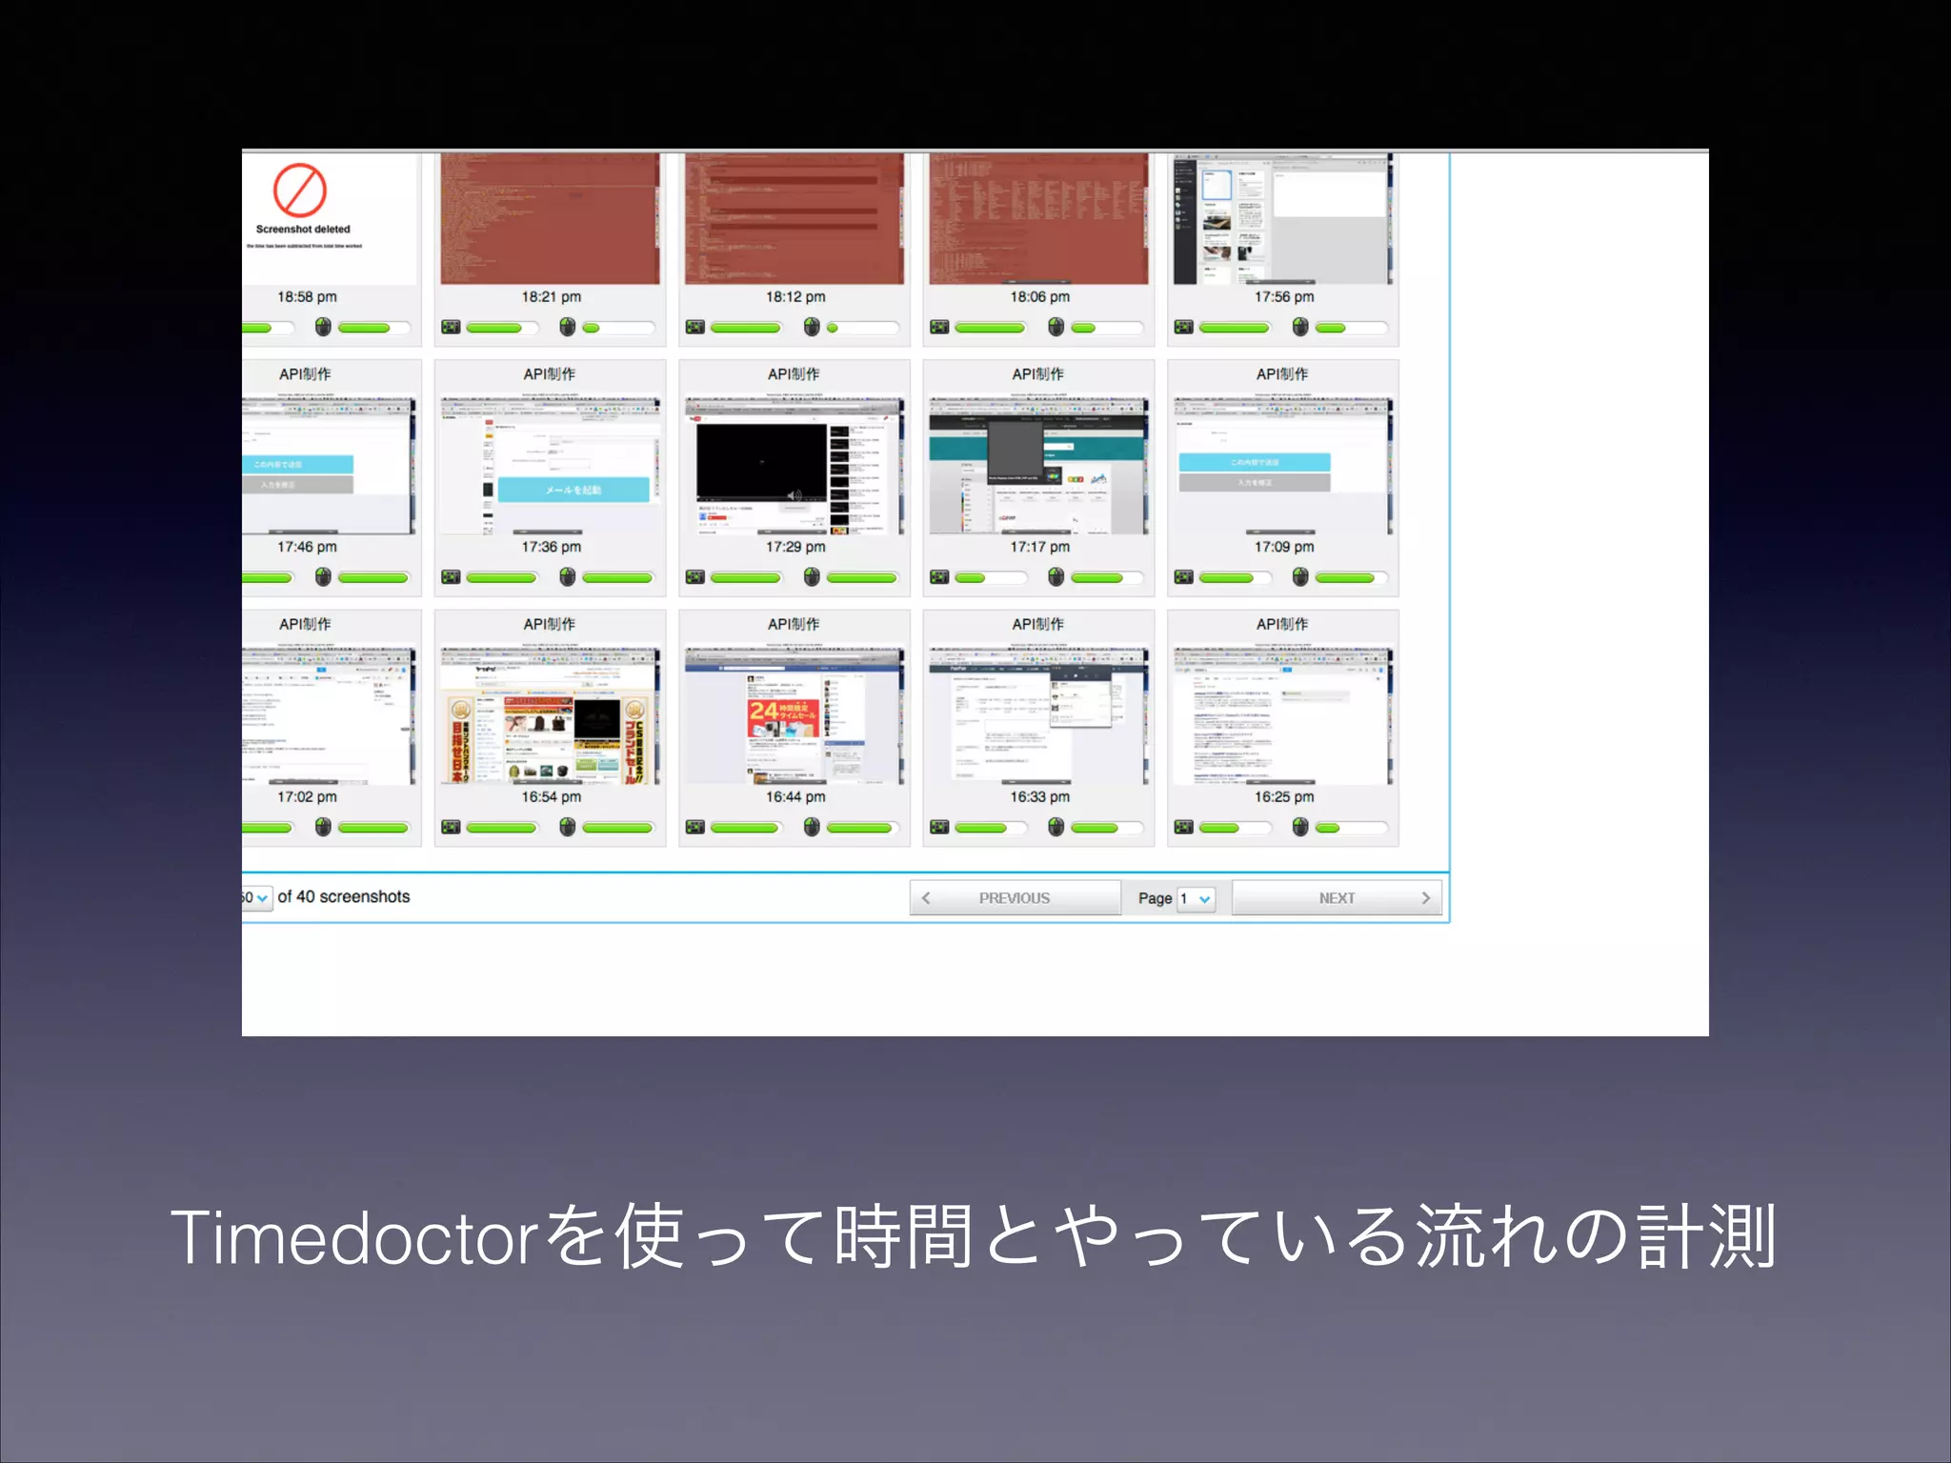Screen dimensions: 1951x1463
Task: Click keyboard activity icon under 17:36 pm
Action: (451, 577)
